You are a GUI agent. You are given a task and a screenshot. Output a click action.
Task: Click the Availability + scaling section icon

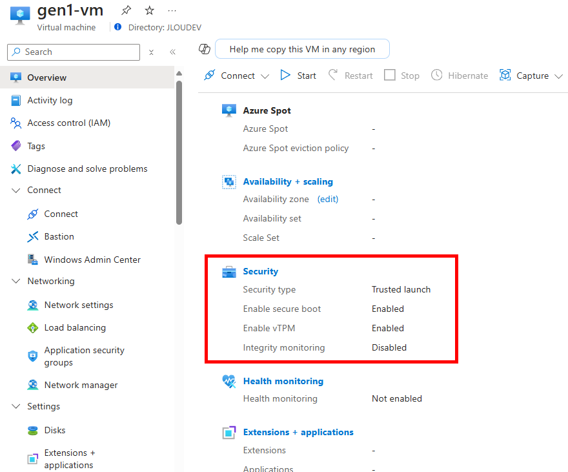[229, 182]
